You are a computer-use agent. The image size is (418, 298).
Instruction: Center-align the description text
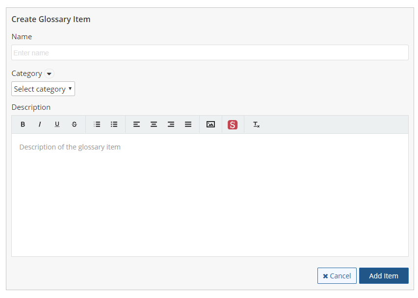(x=154, y=124)
